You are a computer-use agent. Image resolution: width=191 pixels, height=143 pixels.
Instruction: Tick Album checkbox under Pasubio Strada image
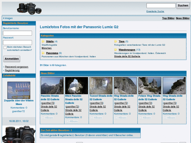coord(43,118)
